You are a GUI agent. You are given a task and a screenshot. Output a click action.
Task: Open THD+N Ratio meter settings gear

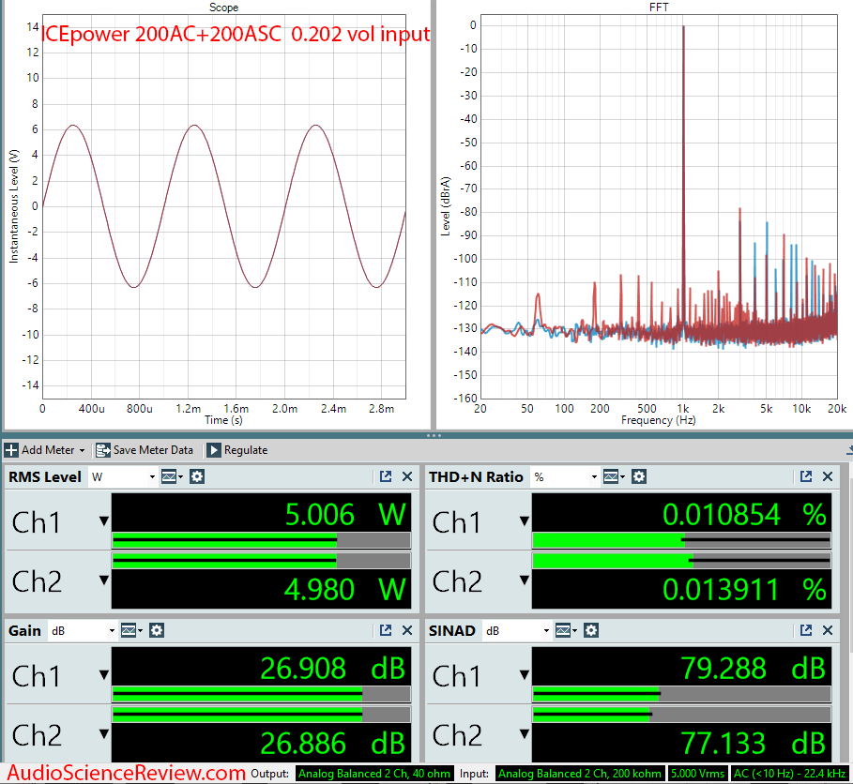639,476
